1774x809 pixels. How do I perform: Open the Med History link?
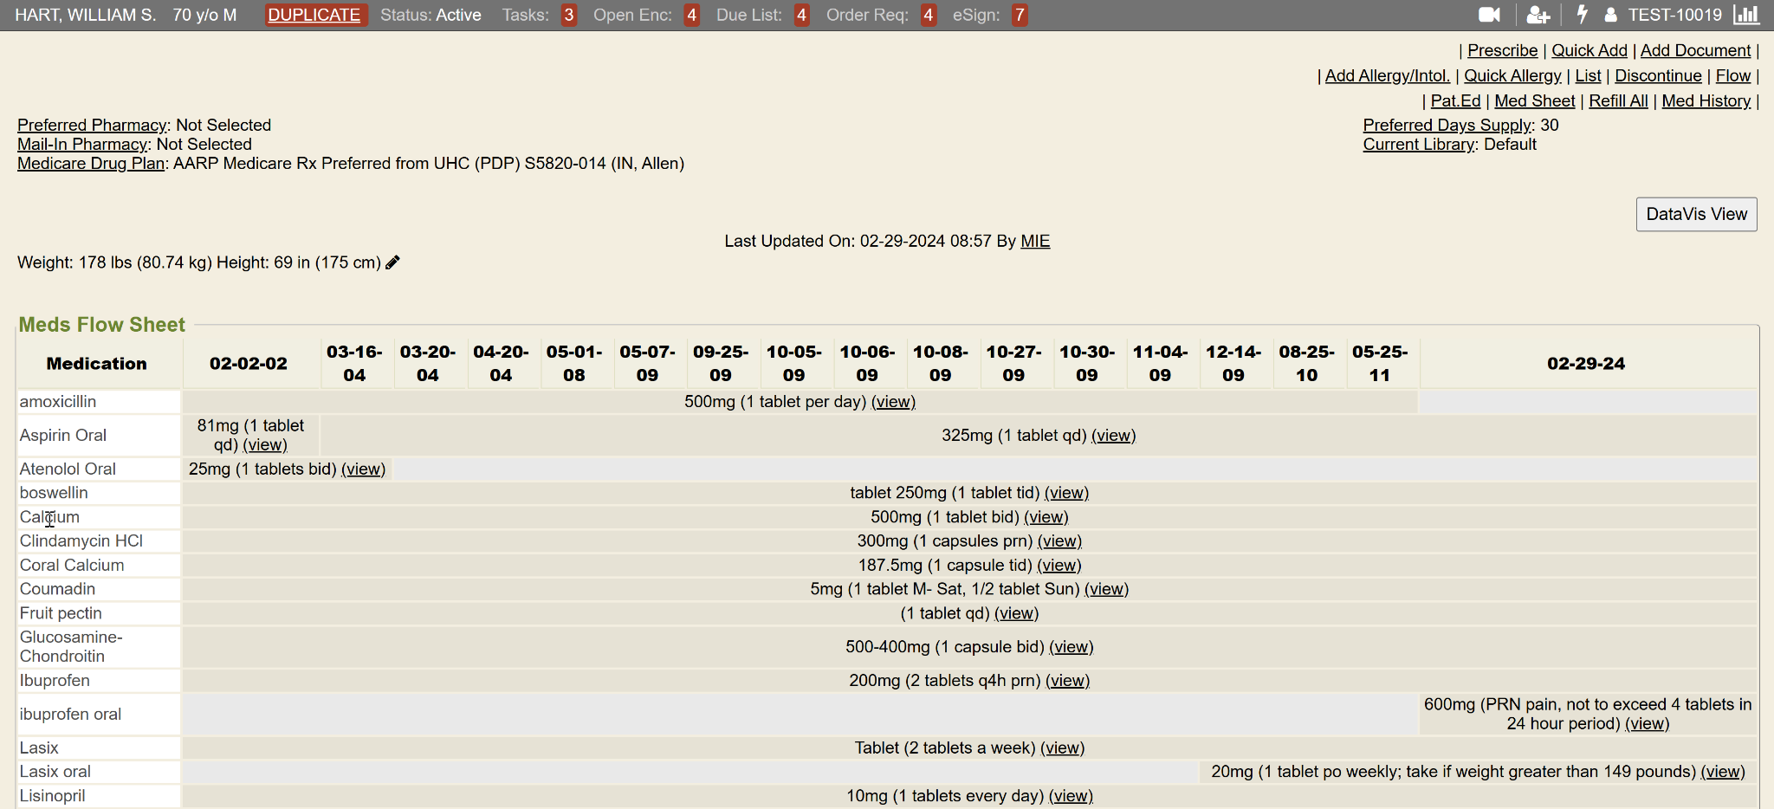1706,100
